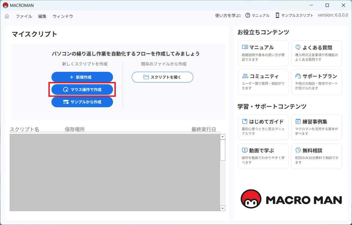Maximize the MACROMAN window

point(327,5)
